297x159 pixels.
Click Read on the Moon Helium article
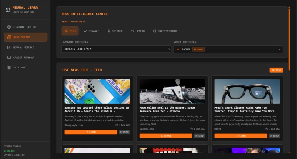tap(199, 136)
